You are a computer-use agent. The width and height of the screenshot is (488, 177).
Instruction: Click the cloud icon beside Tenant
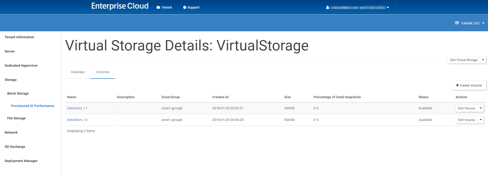[x=158, y=7]
